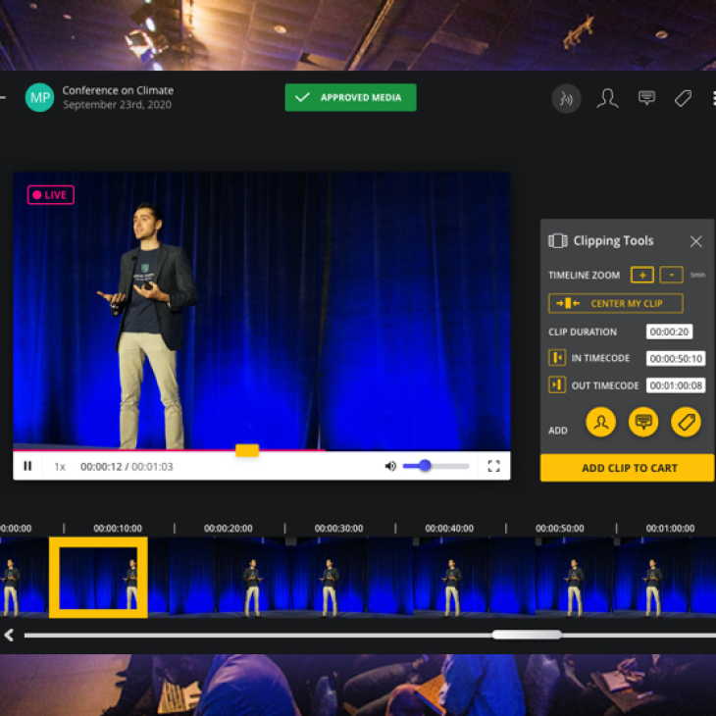Screen dimensions: 716x716
Task: Click the In Timecode field
Action: (676, 358)
